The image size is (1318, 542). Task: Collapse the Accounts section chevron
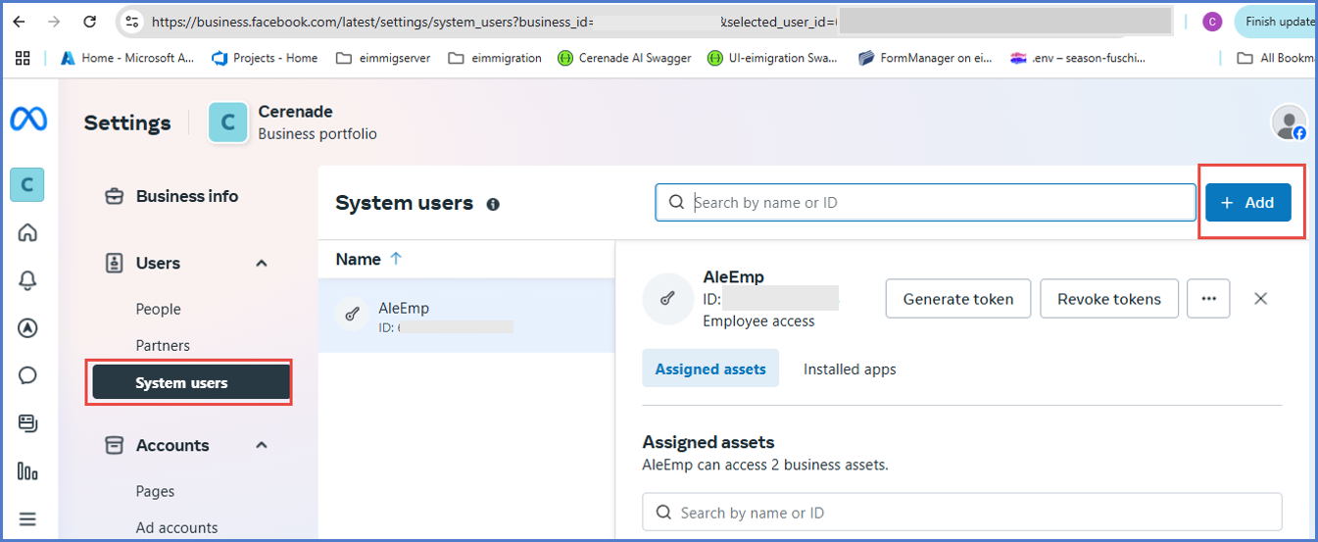point(262,445)
